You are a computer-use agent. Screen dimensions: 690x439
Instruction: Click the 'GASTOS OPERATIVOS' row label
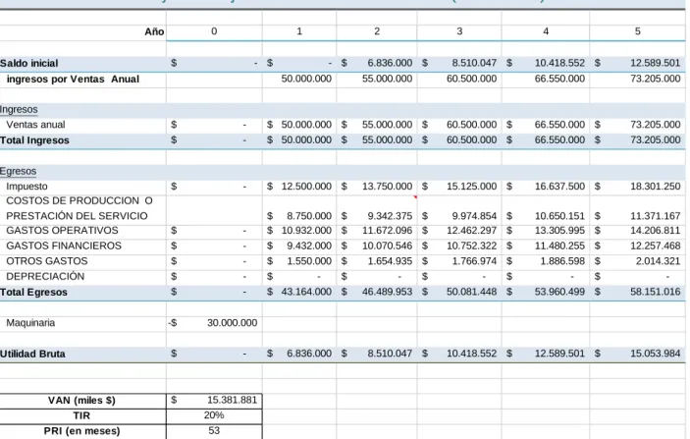point(62,231)
